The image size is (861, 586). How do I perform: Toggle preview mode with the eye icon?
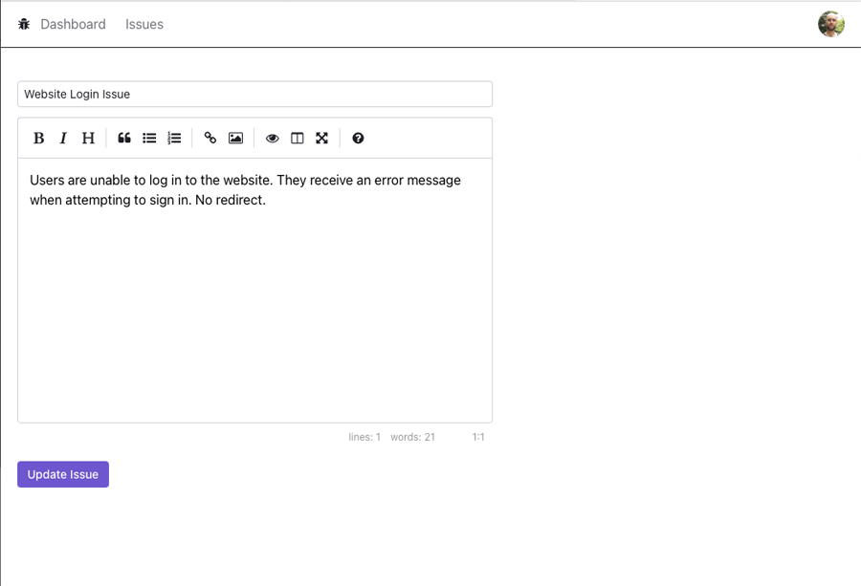click(x=272, y=139)
